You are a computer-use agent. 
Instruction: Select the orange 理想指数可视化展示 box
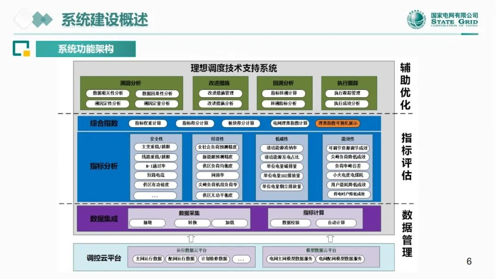point(338,123)
